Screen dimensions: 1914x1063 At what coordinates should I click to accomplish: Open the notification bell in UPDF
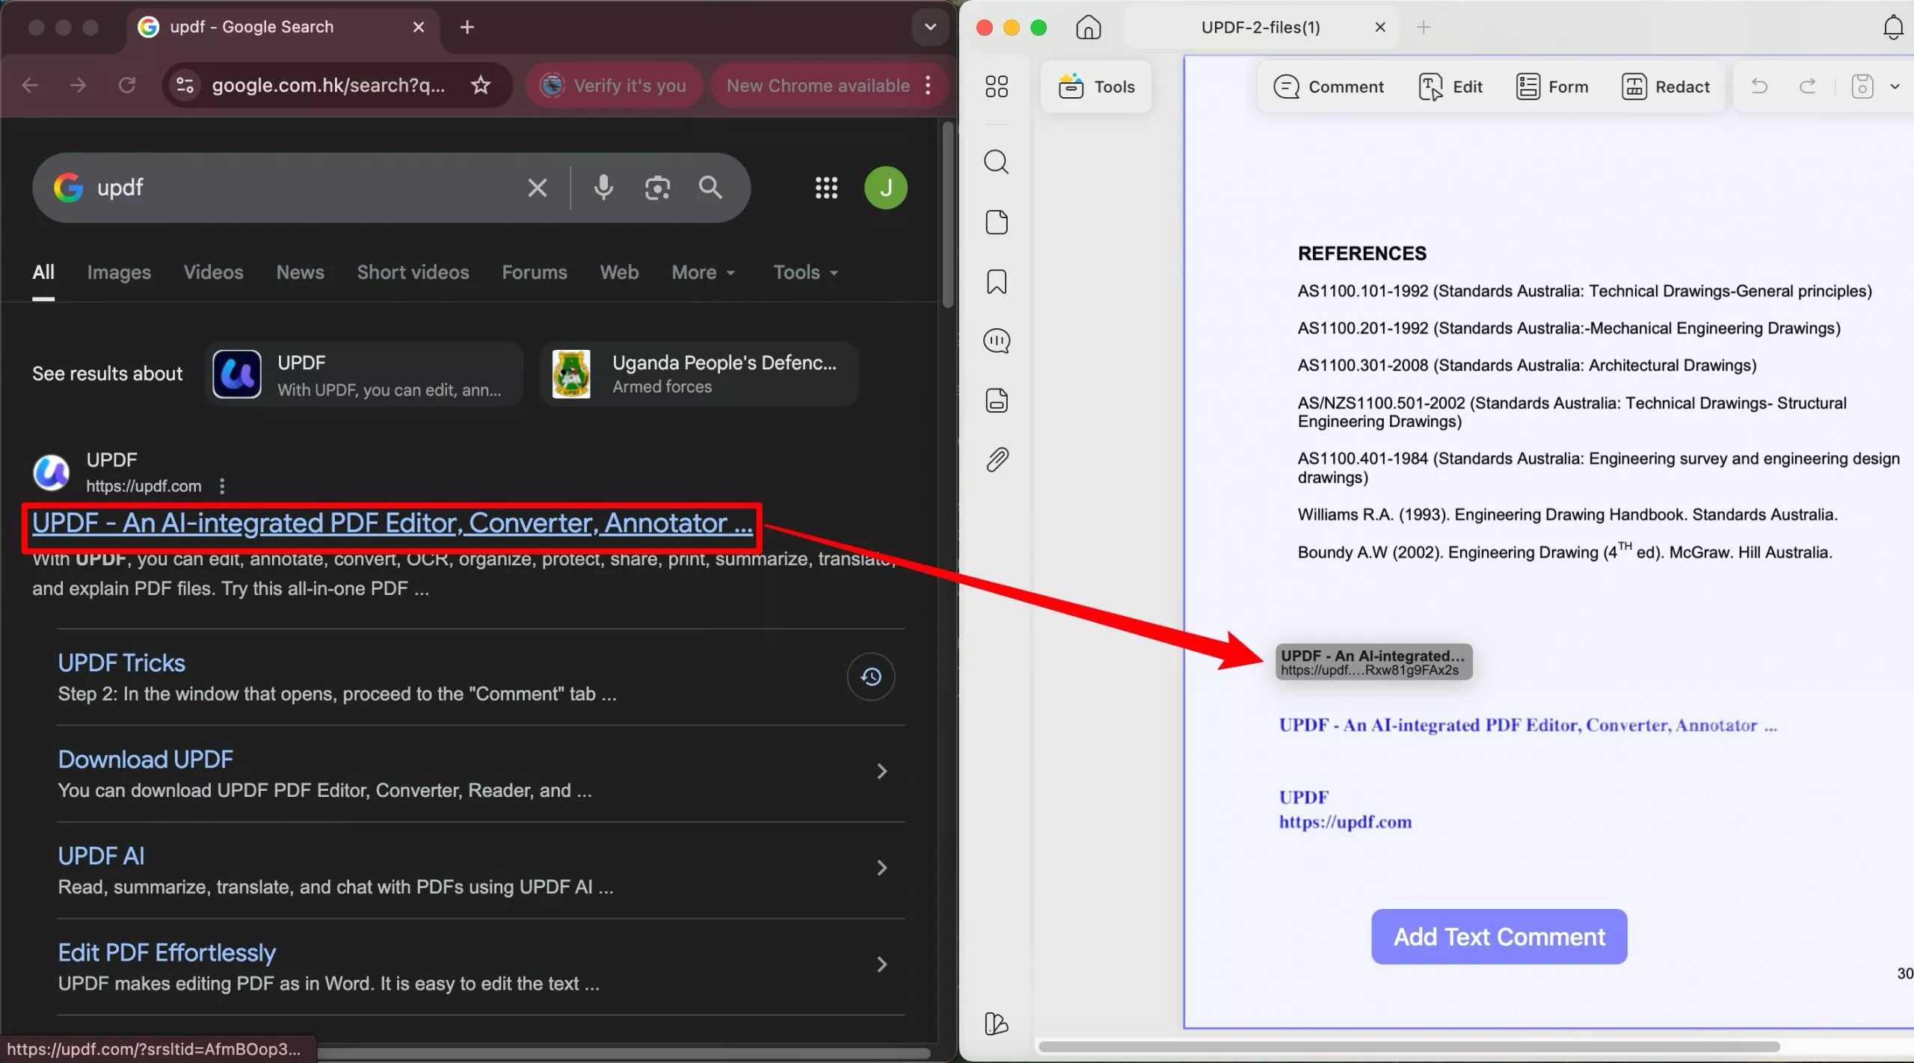(1892, 28)
